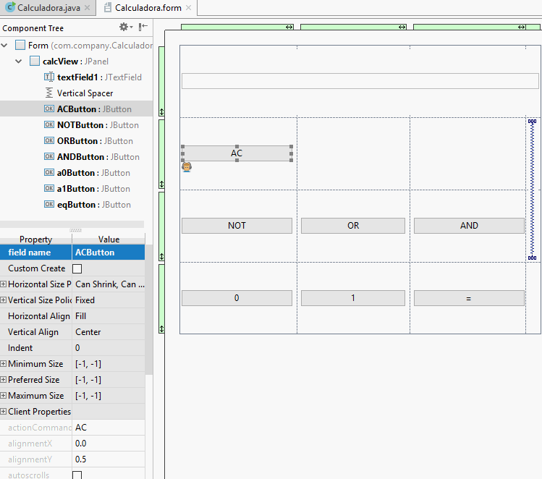
Task: Click the text field at top of form
Action: coord(360,81)
